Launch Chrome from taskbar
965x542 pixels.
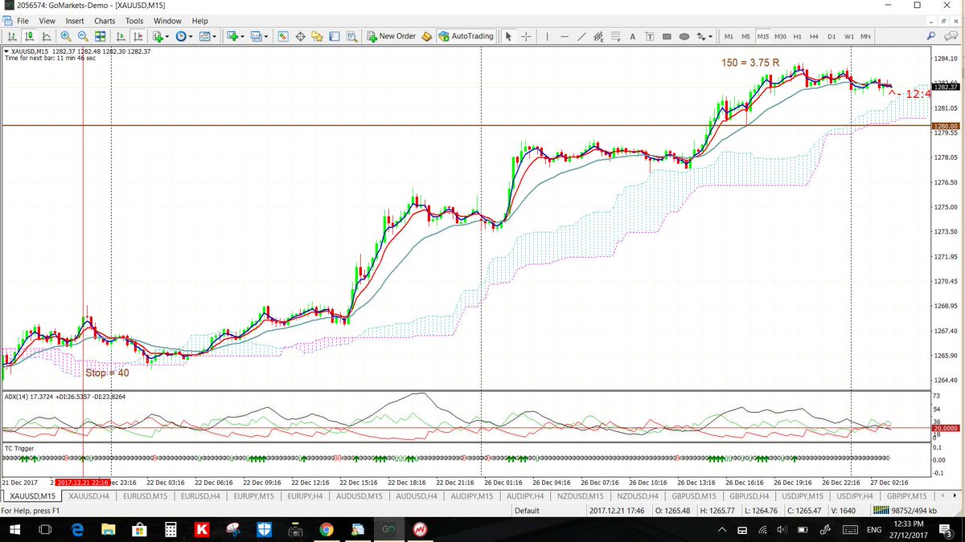tap(326, 530)
